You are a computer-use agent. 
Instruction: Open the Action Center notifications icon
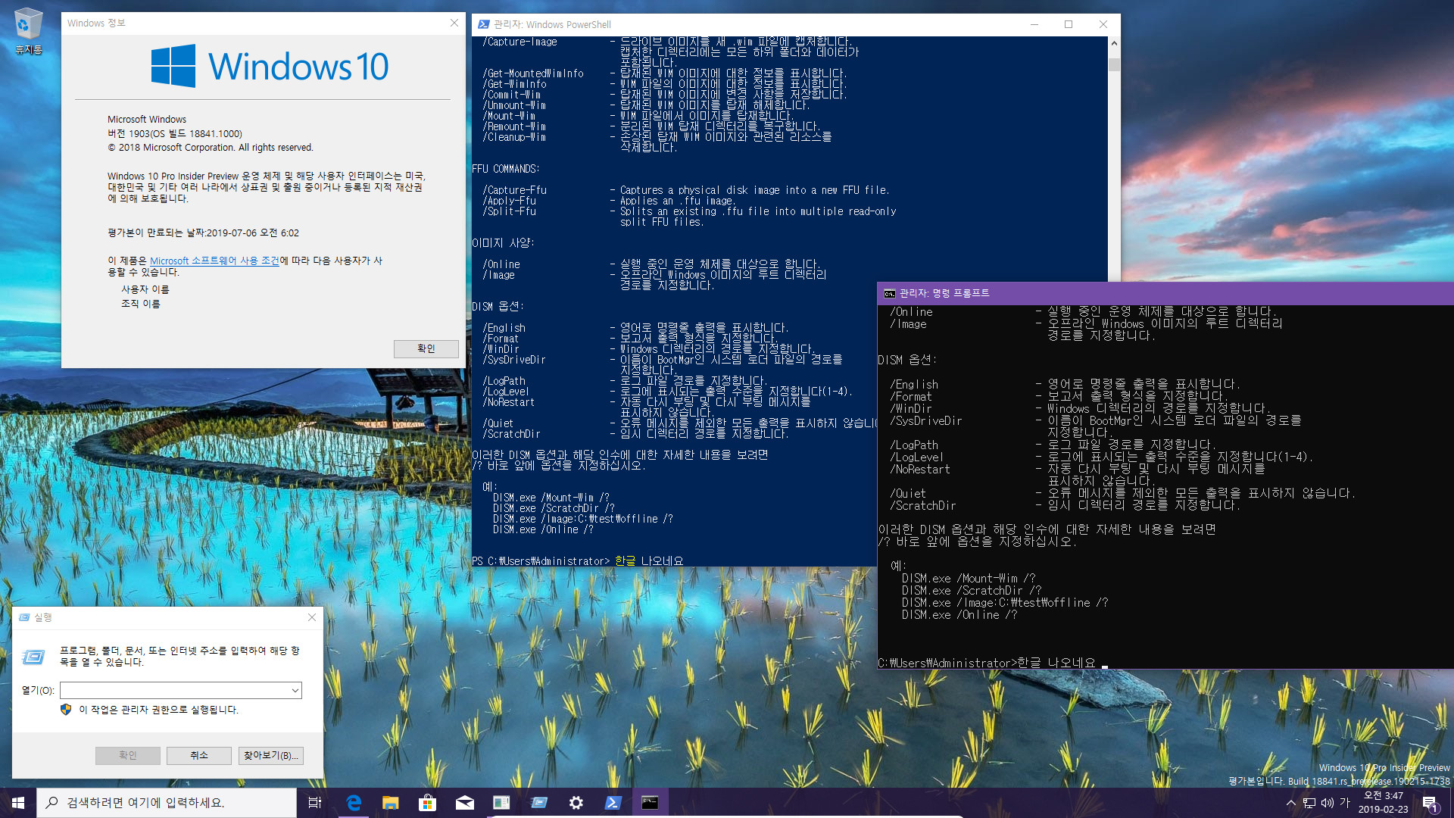click(1430, 803)
